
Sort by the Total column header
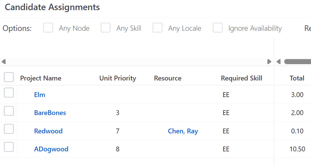pos(297,78)
